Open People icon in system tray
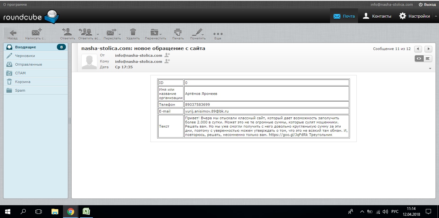The height and width of the screenshot is (218, 439). tap(351, 212)
